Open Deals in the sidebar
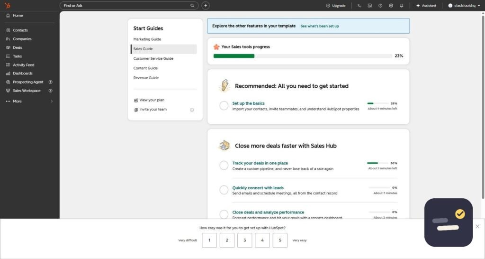This screenshot has height=259, width=485. point(18,47)
